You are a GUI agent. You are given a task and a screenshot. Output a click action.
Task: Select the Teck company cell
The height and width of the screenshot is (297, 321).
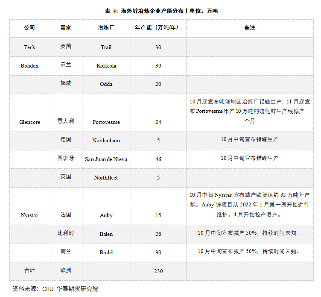29,47
